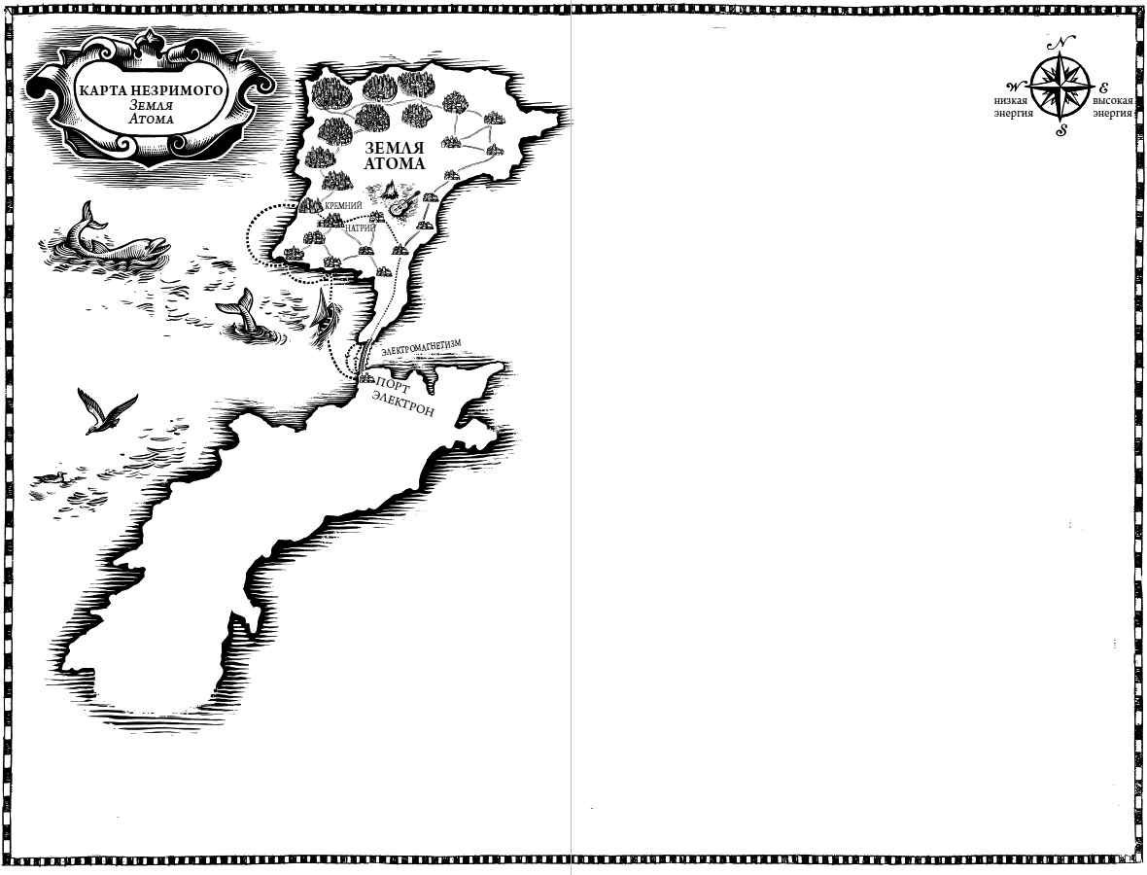Click the swimming bird on the water

point(52,478)
